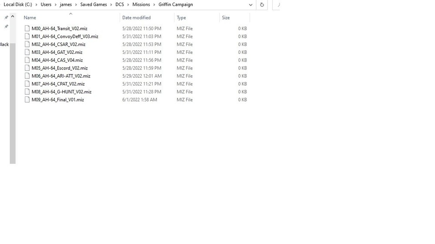The image size is (435, 244).
Task: Click the lower pin icon in navigation pane
Action: coord(6,26)
